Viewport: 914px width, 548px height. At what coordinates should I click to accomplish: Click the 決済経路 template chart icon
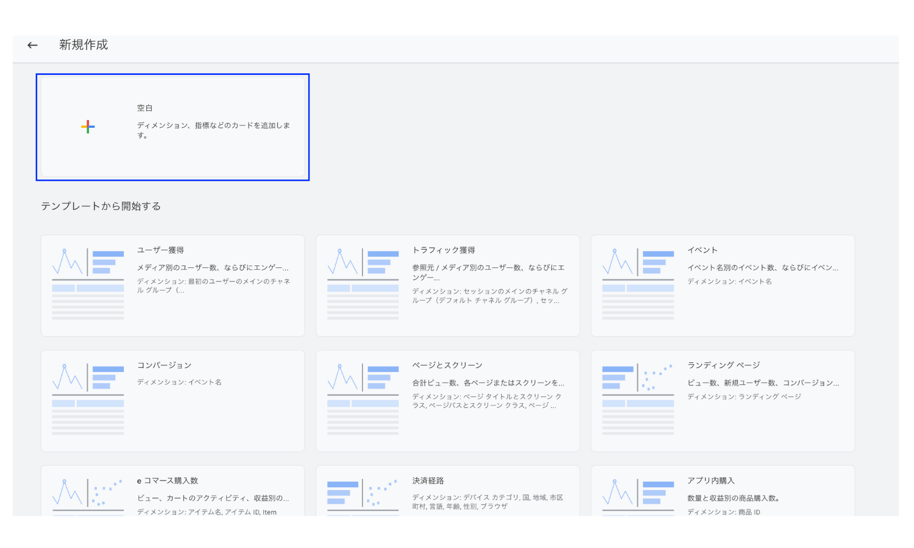(x=363, y=494)
